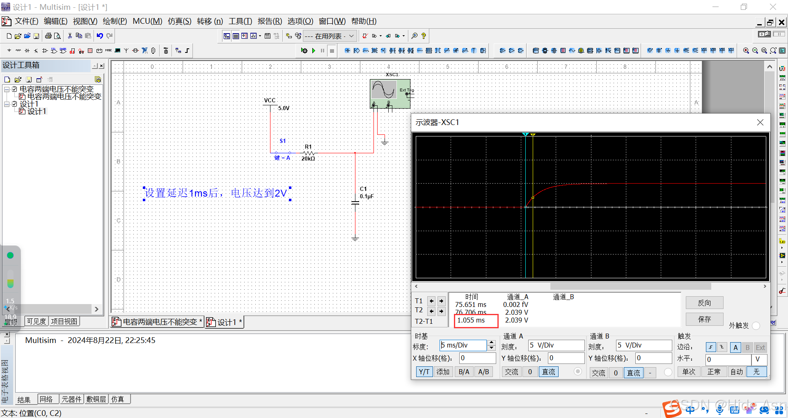Place a CMOS logic component

pyautogui.click(x=63, y=51)
